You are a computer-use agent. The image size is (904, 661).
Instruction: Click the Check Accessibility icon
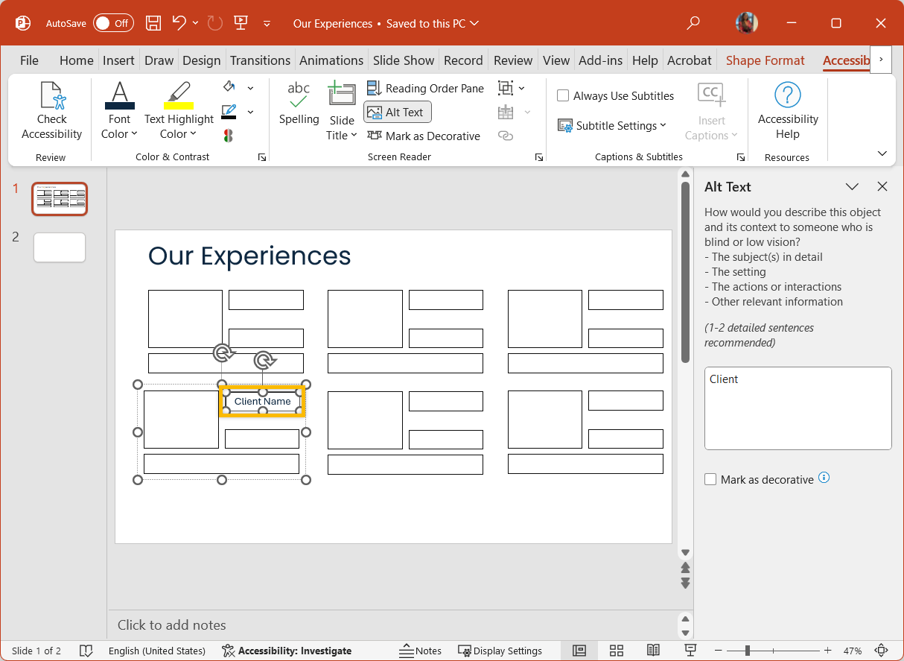[51, 97]
